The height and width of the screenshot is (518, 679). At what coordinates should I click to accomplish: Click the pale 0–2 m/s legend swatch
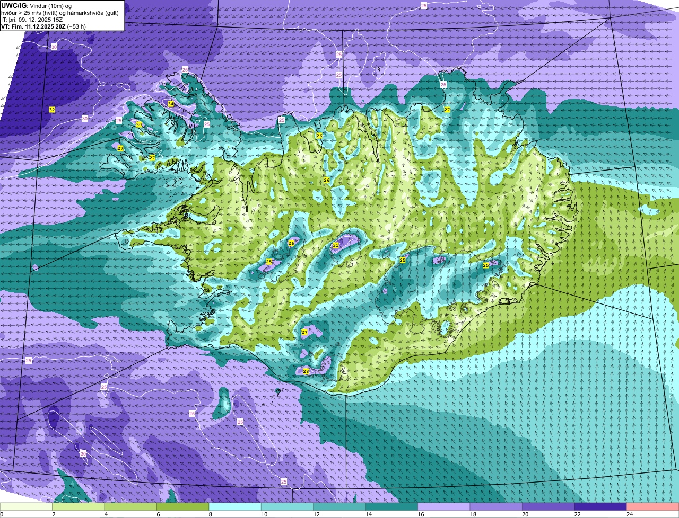27,506
